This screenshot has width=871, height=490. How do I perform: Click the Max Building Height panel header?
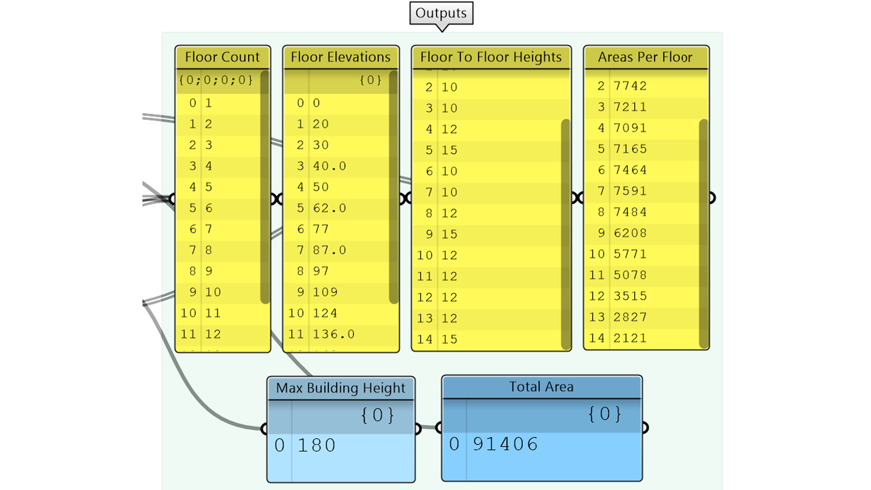(340, 388)
